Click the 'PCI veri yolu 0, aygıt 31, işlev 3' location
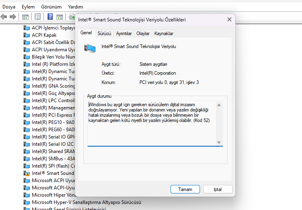Image resolution: width=302 pixels, height=210 pixels. coord(169,82)
